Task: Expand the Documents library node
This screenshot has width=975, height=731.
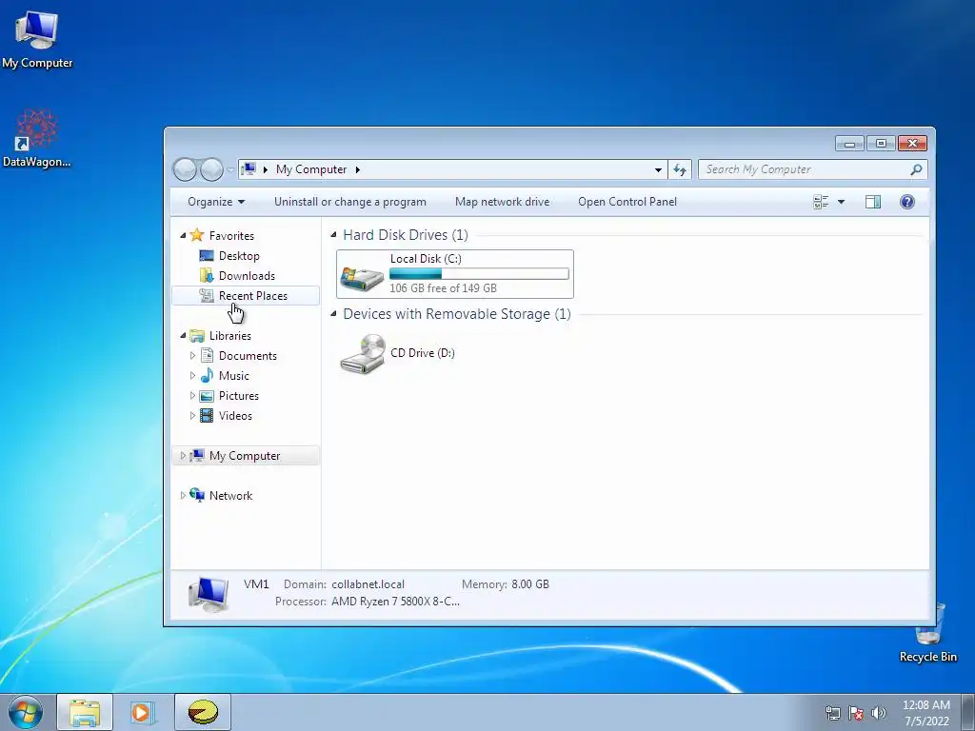Action: (x=192, y=356)
